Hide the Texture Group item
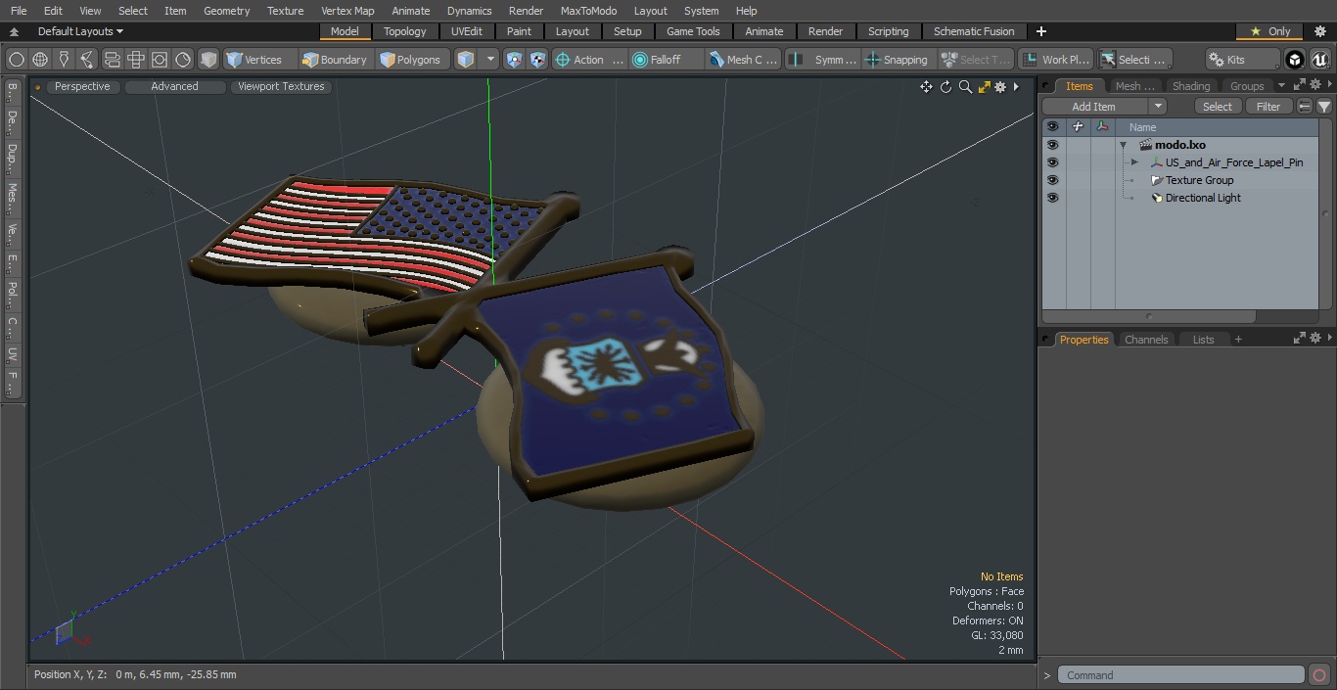1337x690 pixels. pyautogui.click(x=1052, y=180)
